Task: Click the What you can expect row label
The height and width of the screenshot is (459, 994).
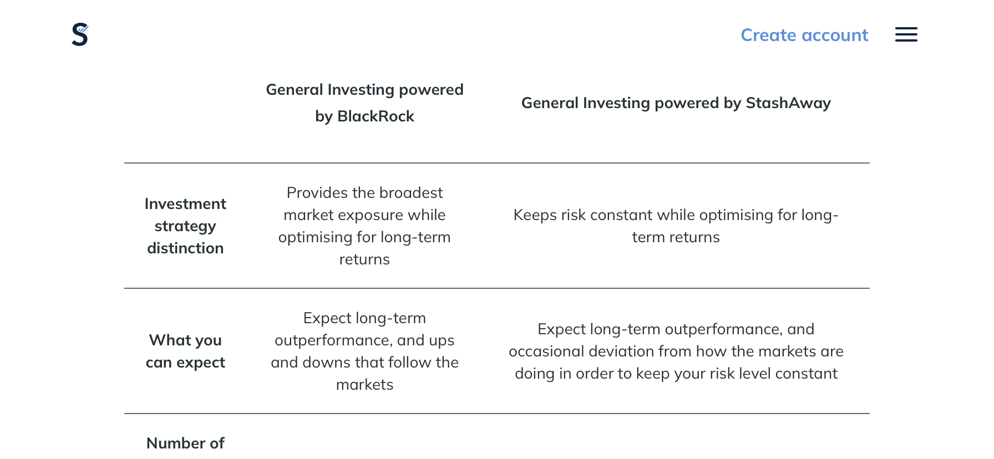Action: (185, 351)
